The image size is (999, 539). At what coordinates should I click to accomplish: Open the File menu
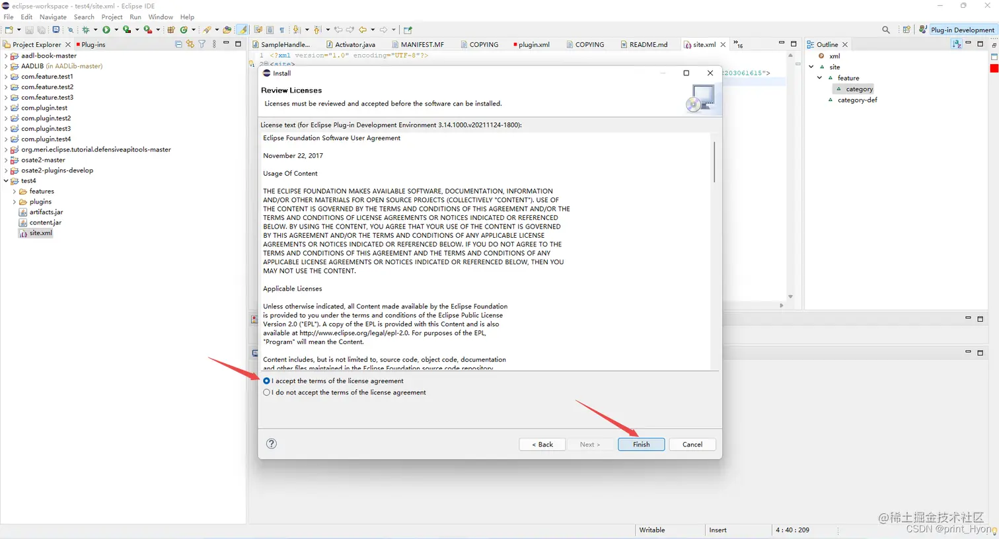[x=9, y=17]
